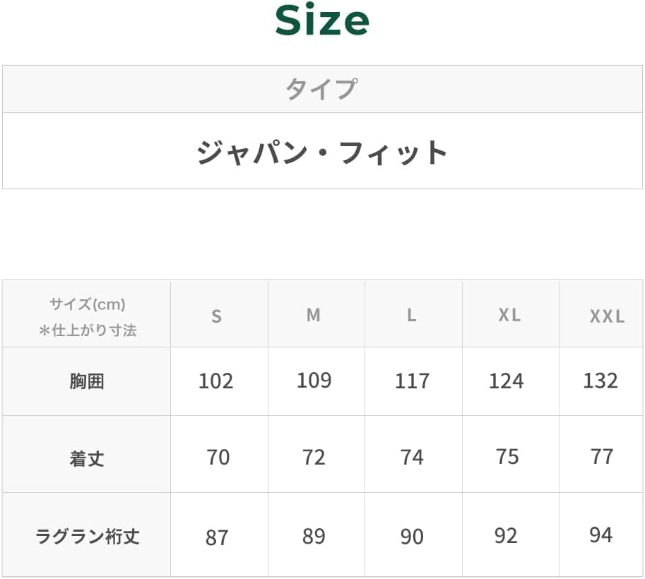This screenshot has width=645, height=579.
Task: Select the S size column header
Action: [217, 316]
